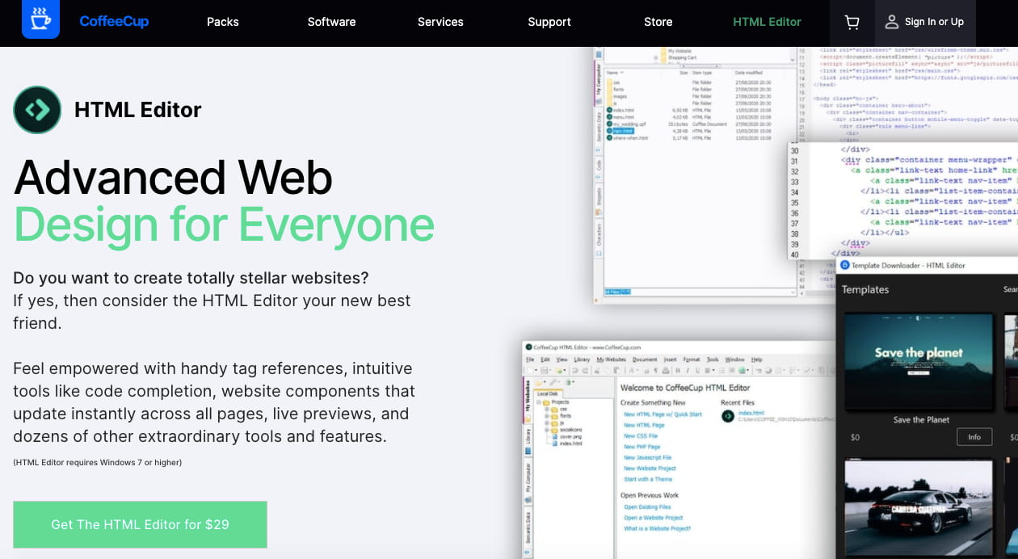Open the shopping cart icon

click(852, 23)
